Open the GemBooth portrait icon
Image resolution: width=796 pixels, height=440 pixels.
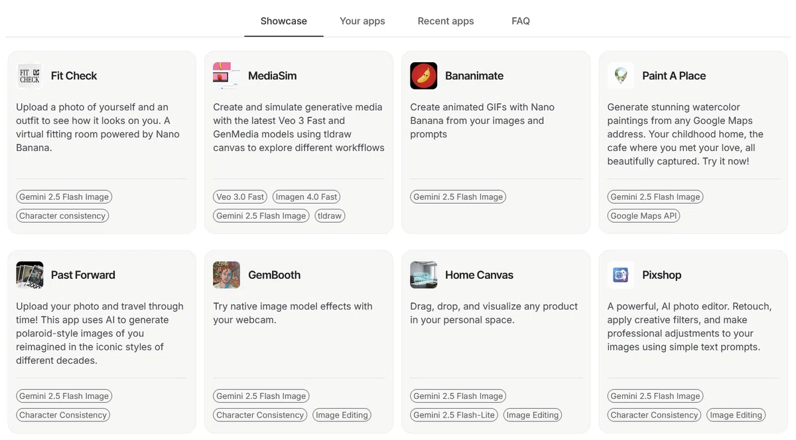(x=227, y=275)
